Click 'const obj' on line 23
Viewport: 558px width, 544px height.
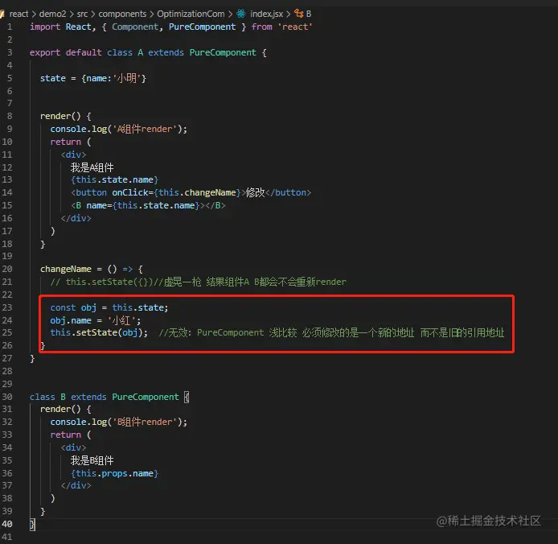(73, 307)
